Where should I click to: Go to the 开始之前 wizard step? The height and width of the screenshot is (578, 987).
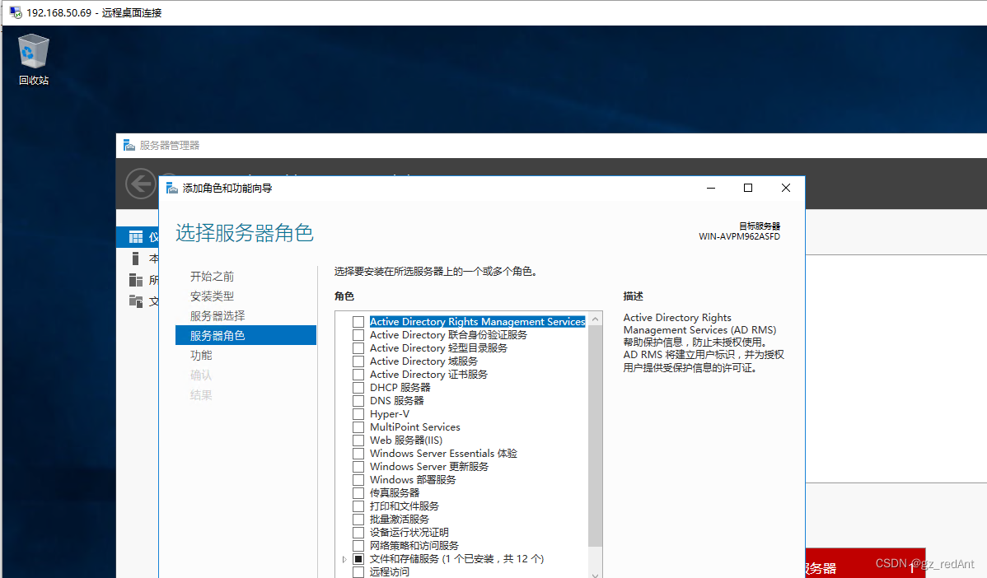click(x=212, y=277)
